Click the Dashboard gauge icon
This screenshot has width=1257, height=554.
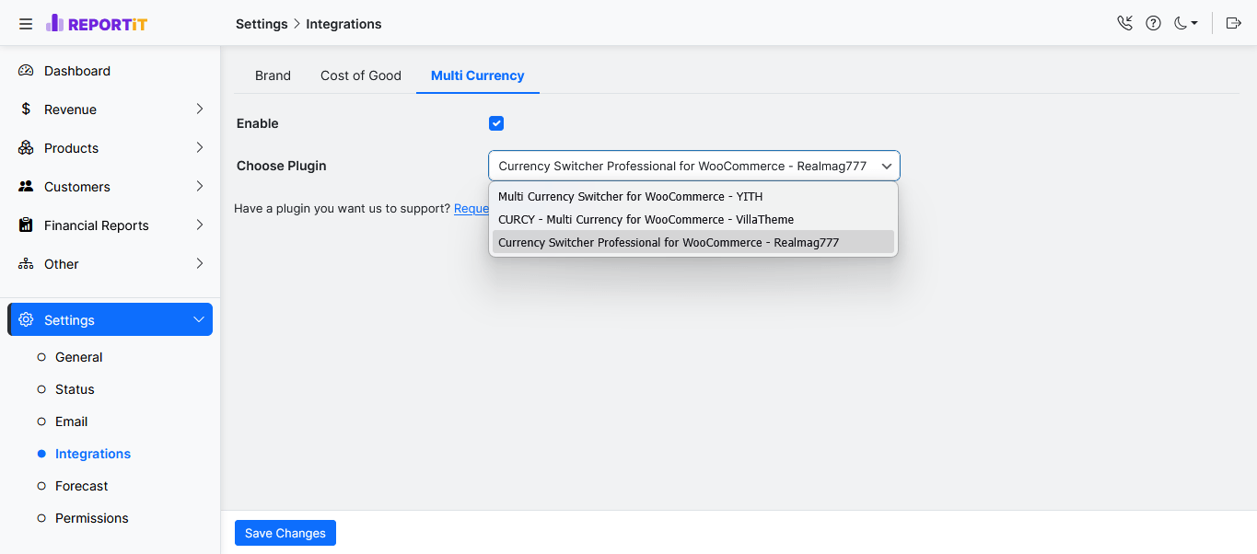pyautogui.click(x=26, y=71)
